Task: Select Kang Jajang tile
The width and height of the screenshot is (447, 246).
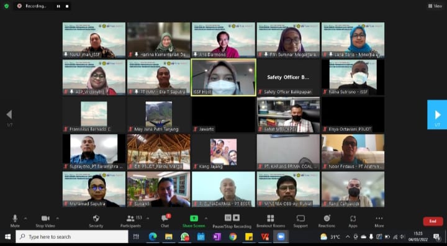Action: click(x=223, y=152)
